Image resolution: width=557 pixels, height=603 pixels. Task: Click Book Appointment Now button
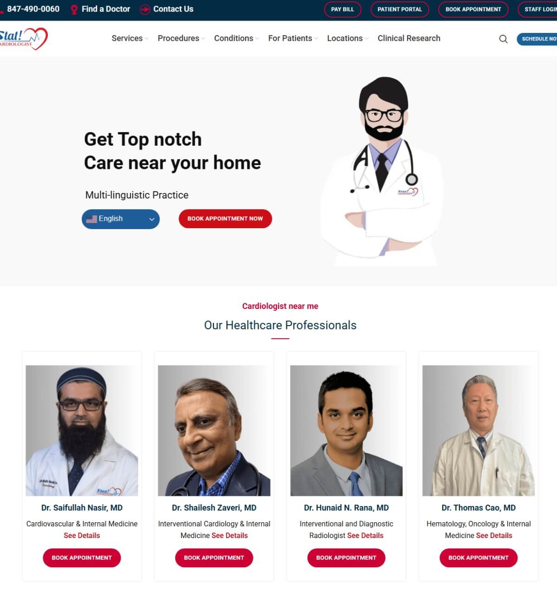tap(225, 218)
